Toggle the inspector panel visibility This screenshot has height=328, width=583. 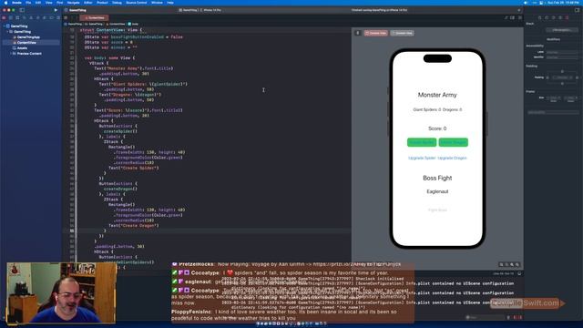click(577, 10)
